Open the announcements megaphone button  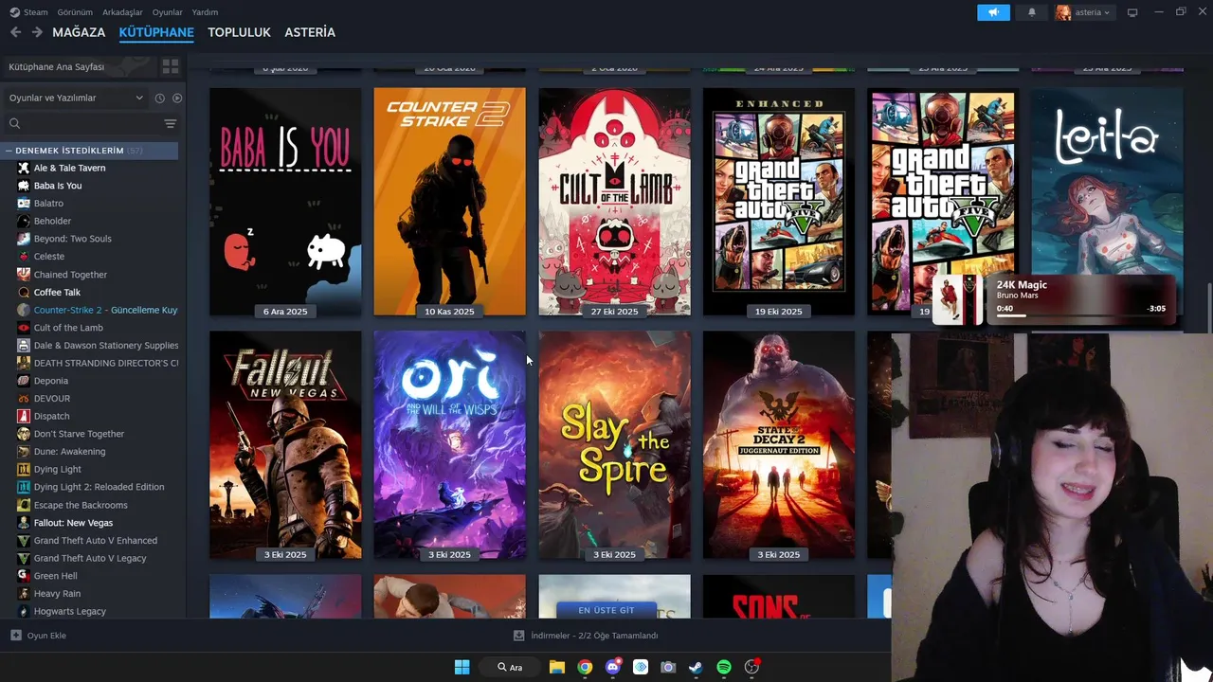tap(993, 12)
